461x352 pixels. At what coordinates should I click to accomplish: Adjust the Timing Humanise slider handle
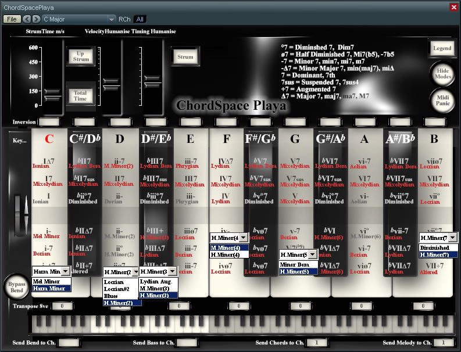[x=152, y=82]
